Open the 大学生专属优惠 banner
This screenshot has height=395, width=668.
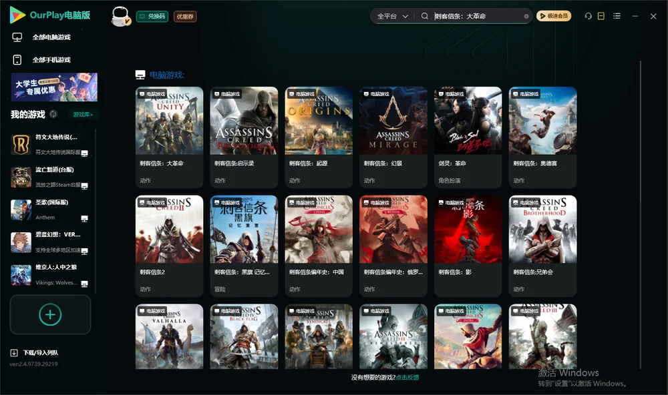(54, 87)
